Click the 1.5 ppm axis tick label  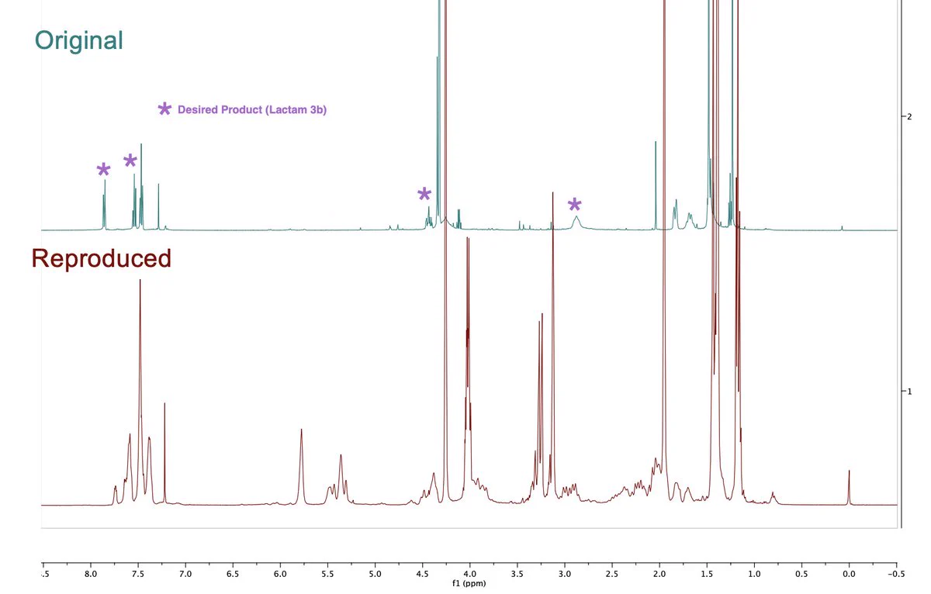pyautogui.click(x=706, y=575)
